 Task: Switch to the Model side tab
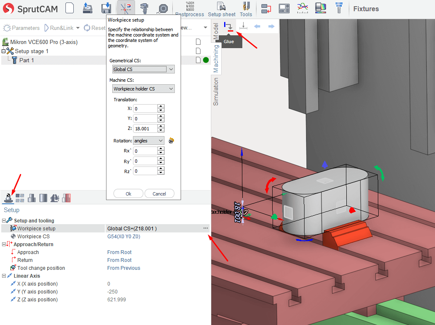(215, 31)
